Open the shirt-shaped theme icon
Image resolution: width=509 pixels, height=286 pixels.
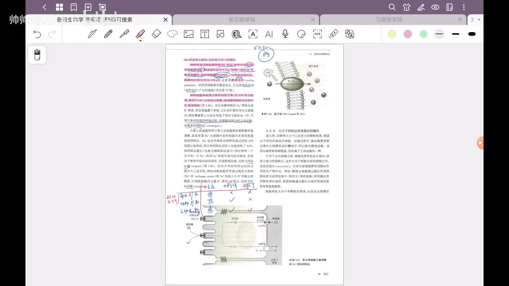tap(406, 7)
